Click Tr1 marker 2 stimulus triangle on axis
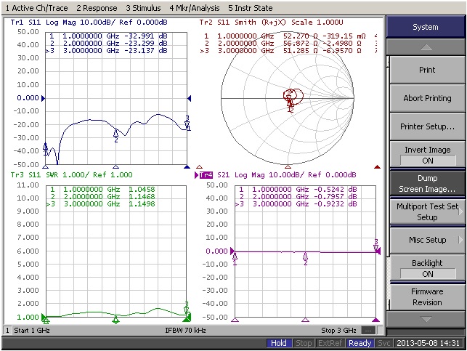 (x=116, y=167)
